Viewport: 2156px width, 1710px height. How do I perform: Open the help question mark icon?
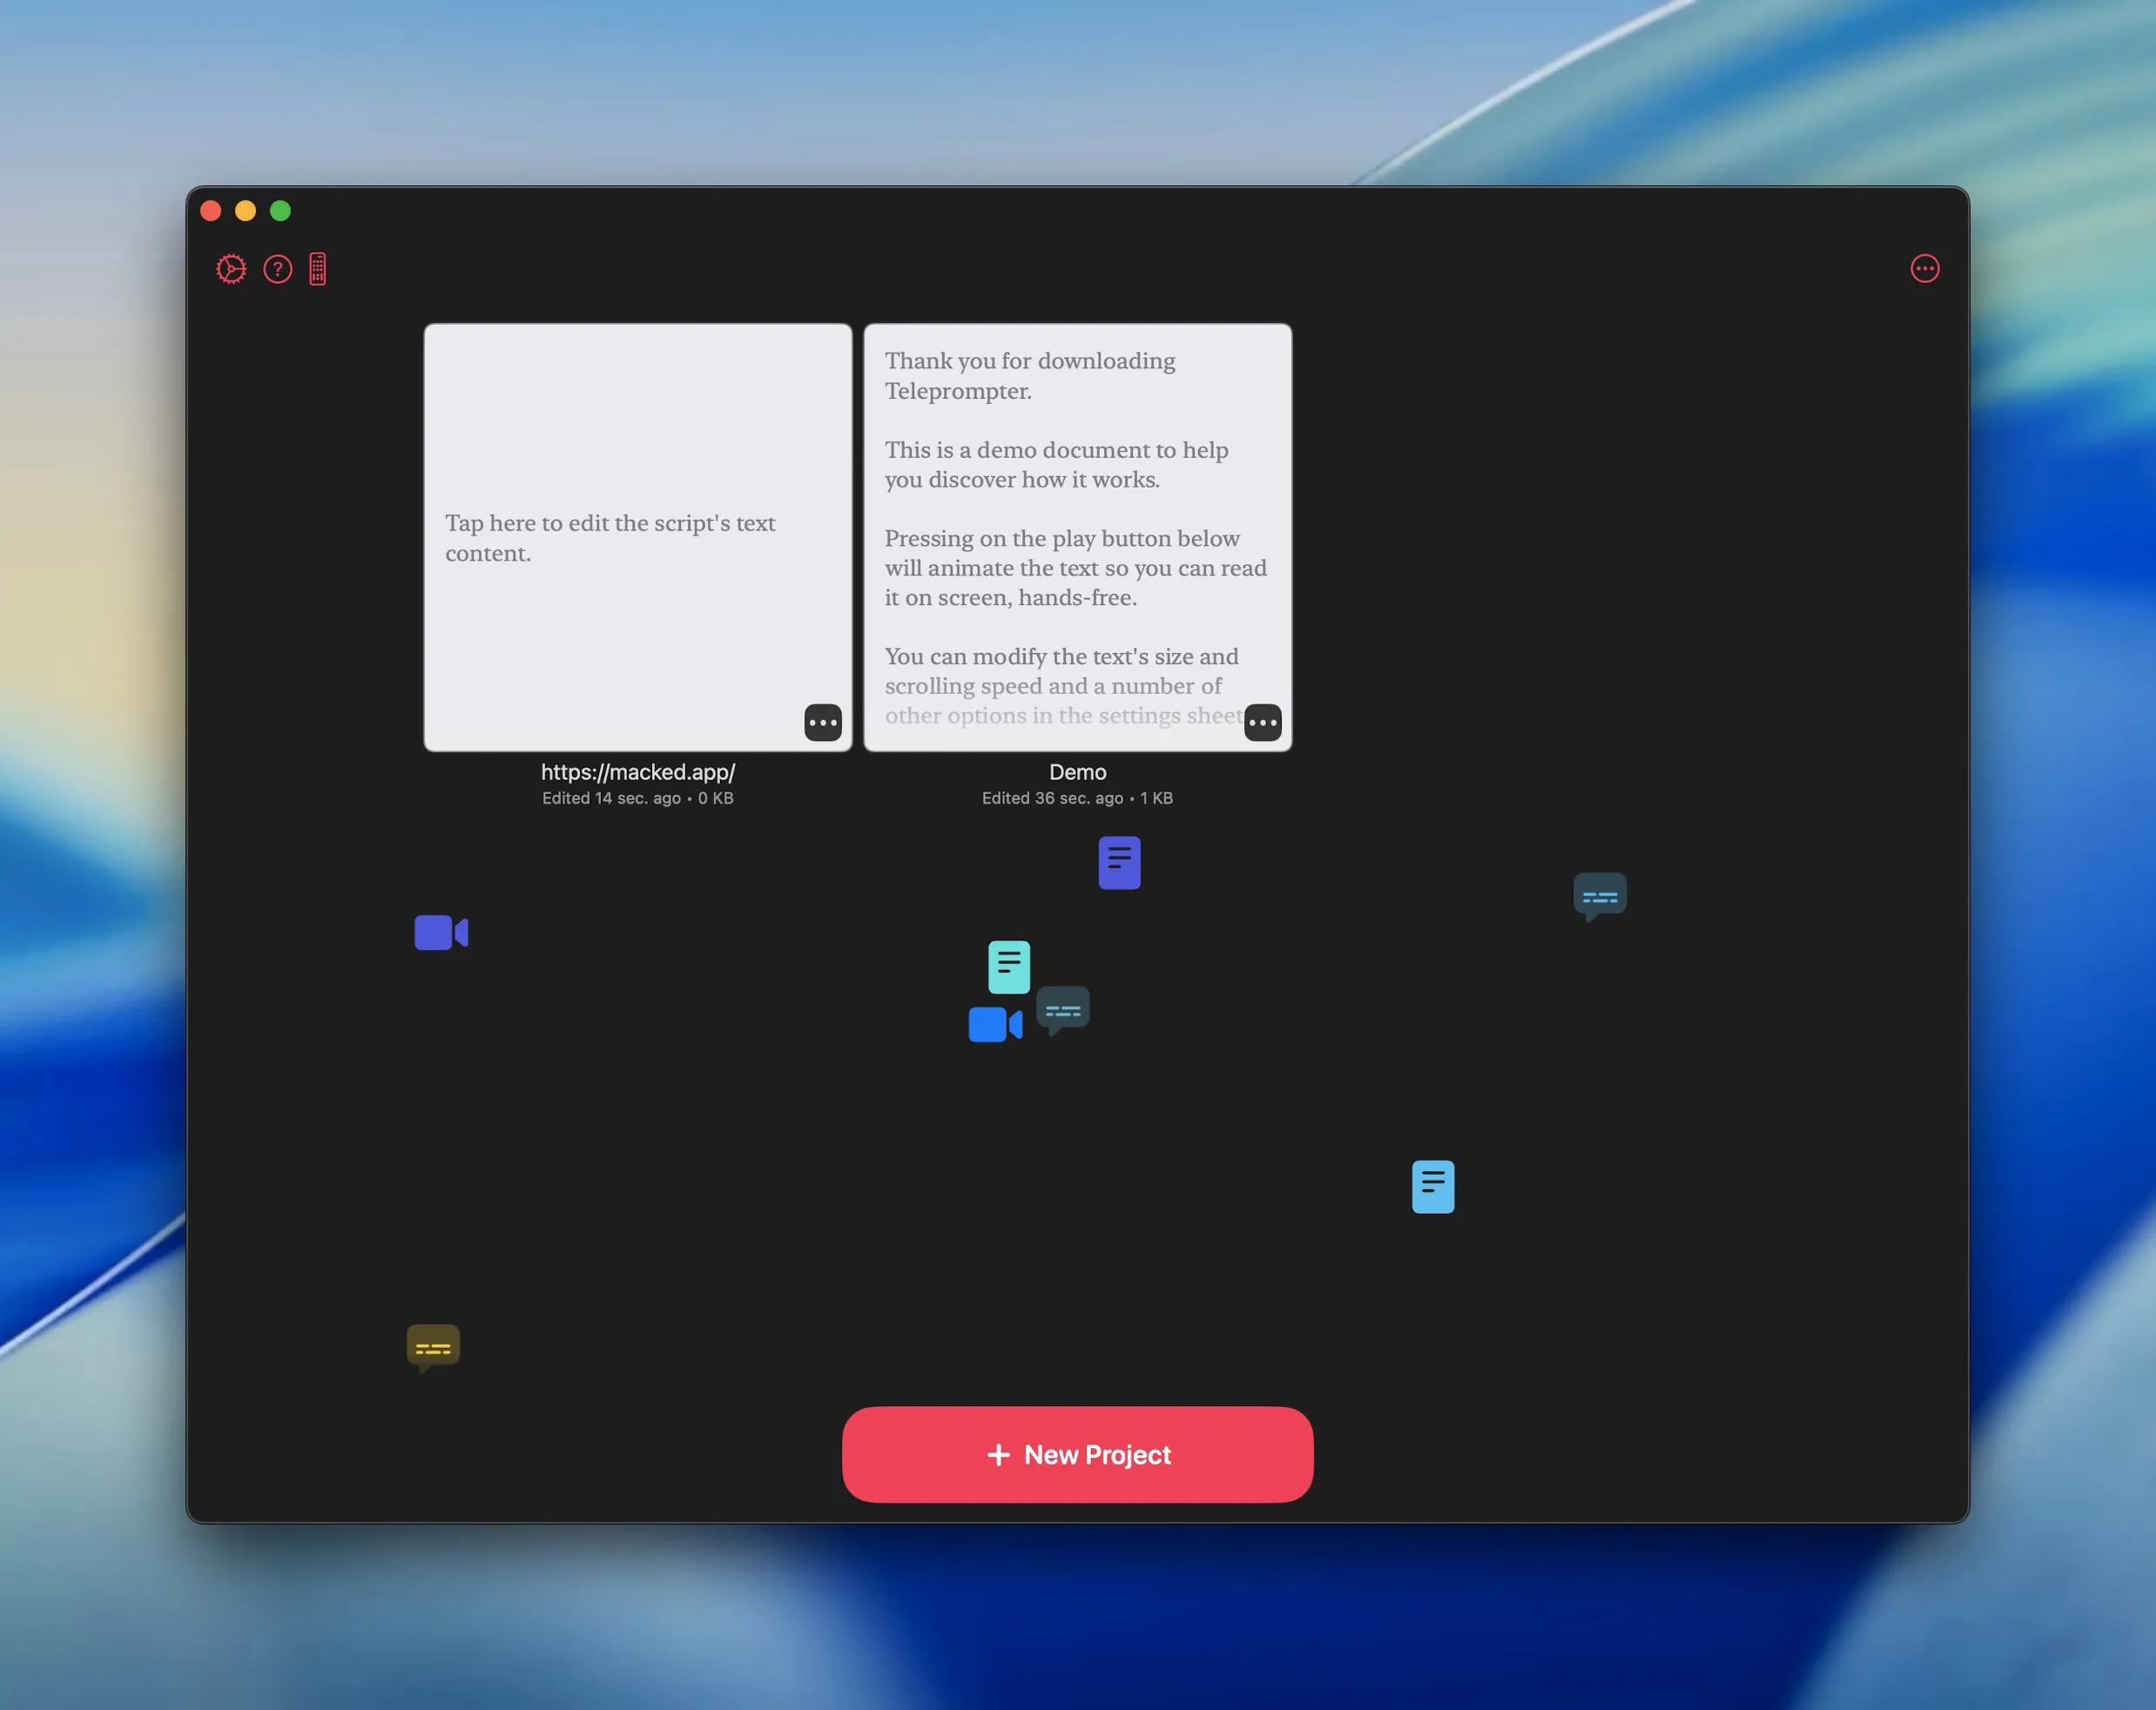(277, 269)
